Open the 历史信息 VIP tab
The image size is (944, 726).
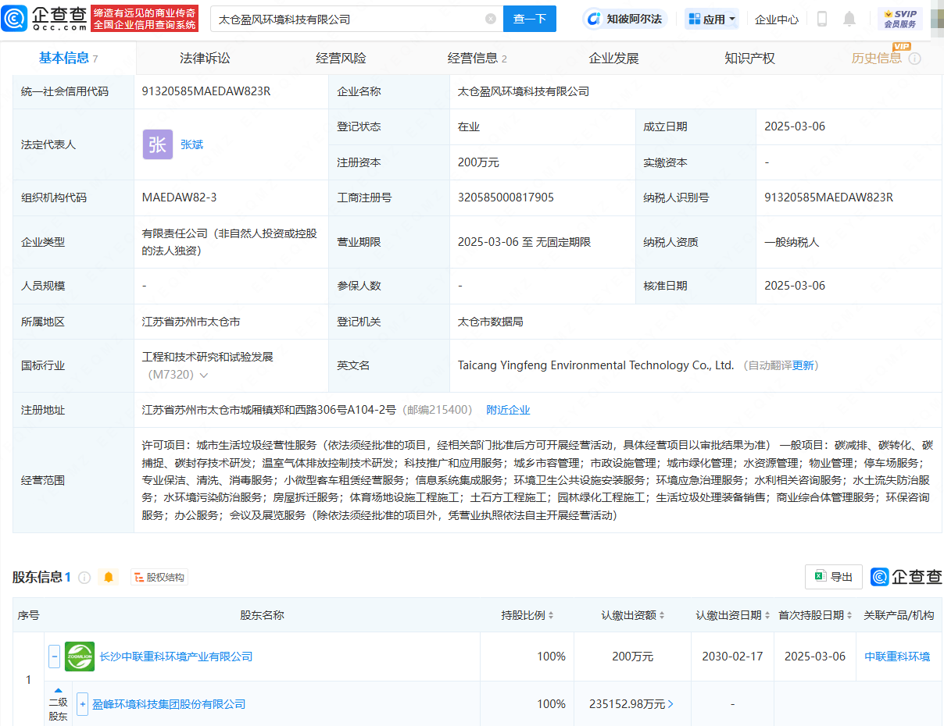click(x=877, y=59)
